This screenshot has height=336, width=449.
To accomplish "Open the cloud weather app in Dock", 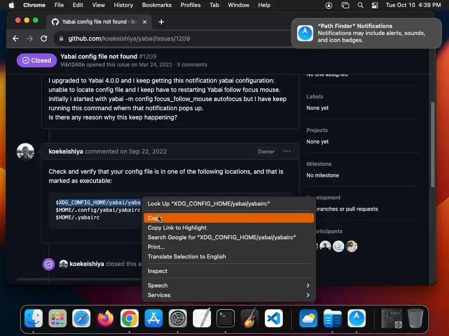I will pyautogui.click(x=308, y=318).
